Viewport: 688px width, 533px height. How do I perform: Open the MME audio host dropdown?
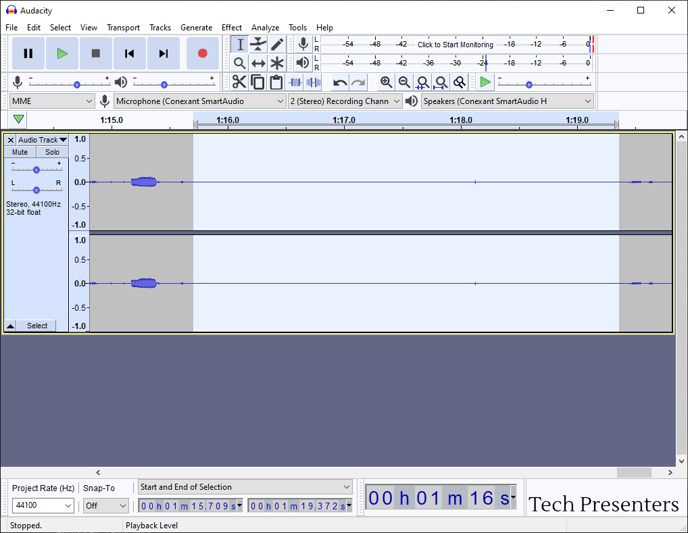coord(52,101)
